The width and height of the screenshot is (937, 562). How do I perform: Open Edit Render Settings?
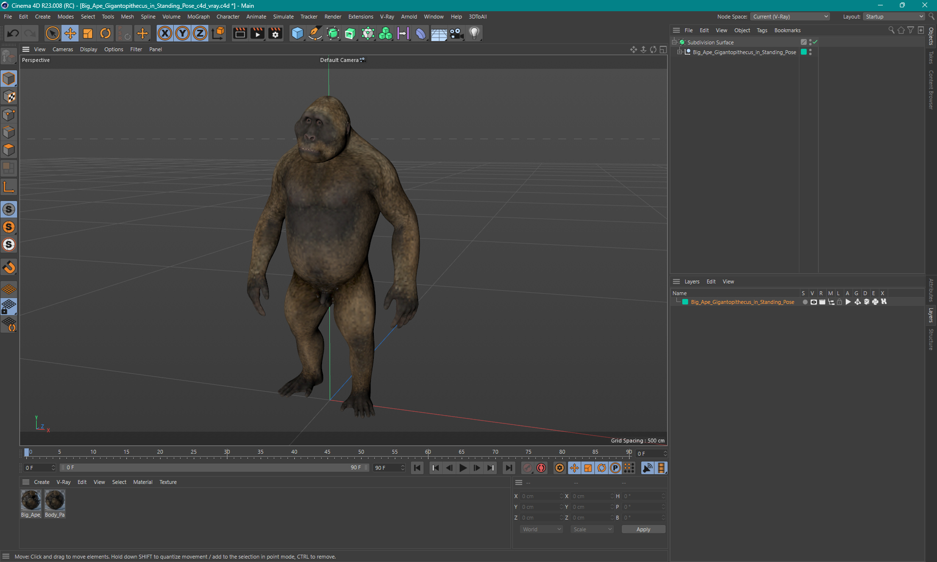click(x=275, y=33)
